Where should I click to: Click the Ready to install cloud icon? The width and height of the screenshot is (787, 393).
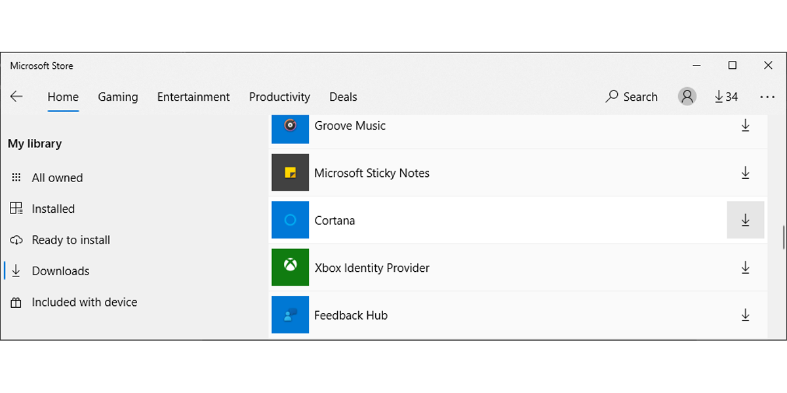16,240
